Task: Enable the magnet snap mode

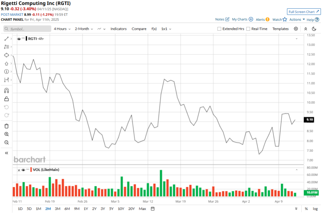Action: 6,91
